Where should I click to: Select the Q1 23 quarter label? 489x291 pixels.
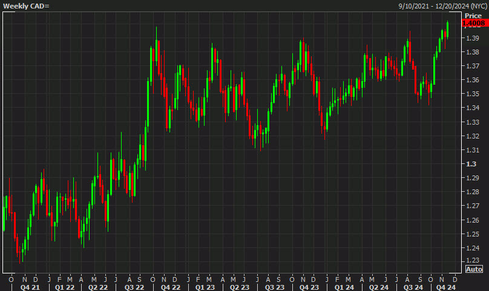point(205,287)
